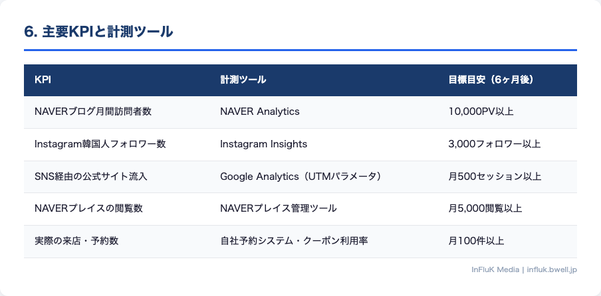Select the SNS経由の公式サイト流入 cell
Viewport: 601px width, 296px height.
pos(90,177)
